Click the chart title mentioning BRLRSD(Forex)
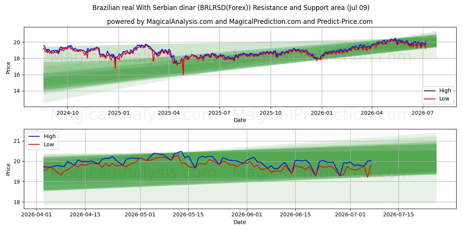 [231, 8]
